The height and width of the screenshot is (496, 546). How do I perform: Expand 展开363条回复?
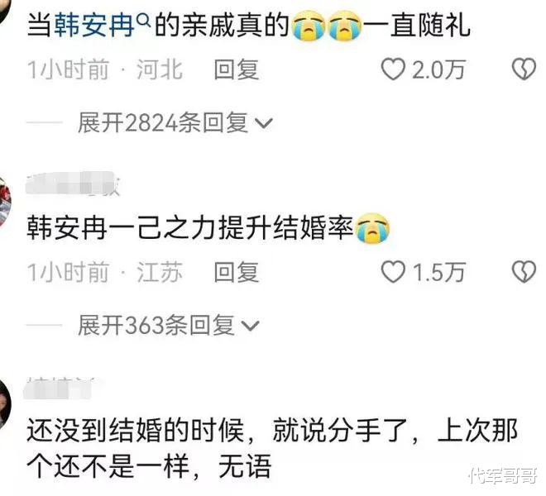click(169, 325)
